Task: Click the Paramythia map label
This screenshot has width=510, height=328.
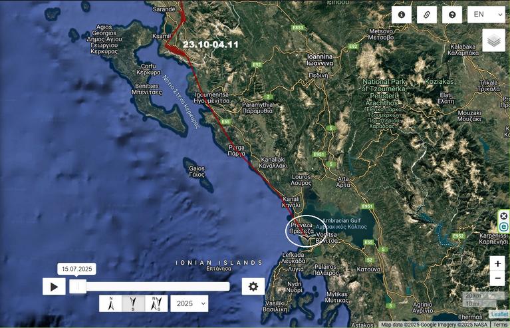Action: coord(257,108)
